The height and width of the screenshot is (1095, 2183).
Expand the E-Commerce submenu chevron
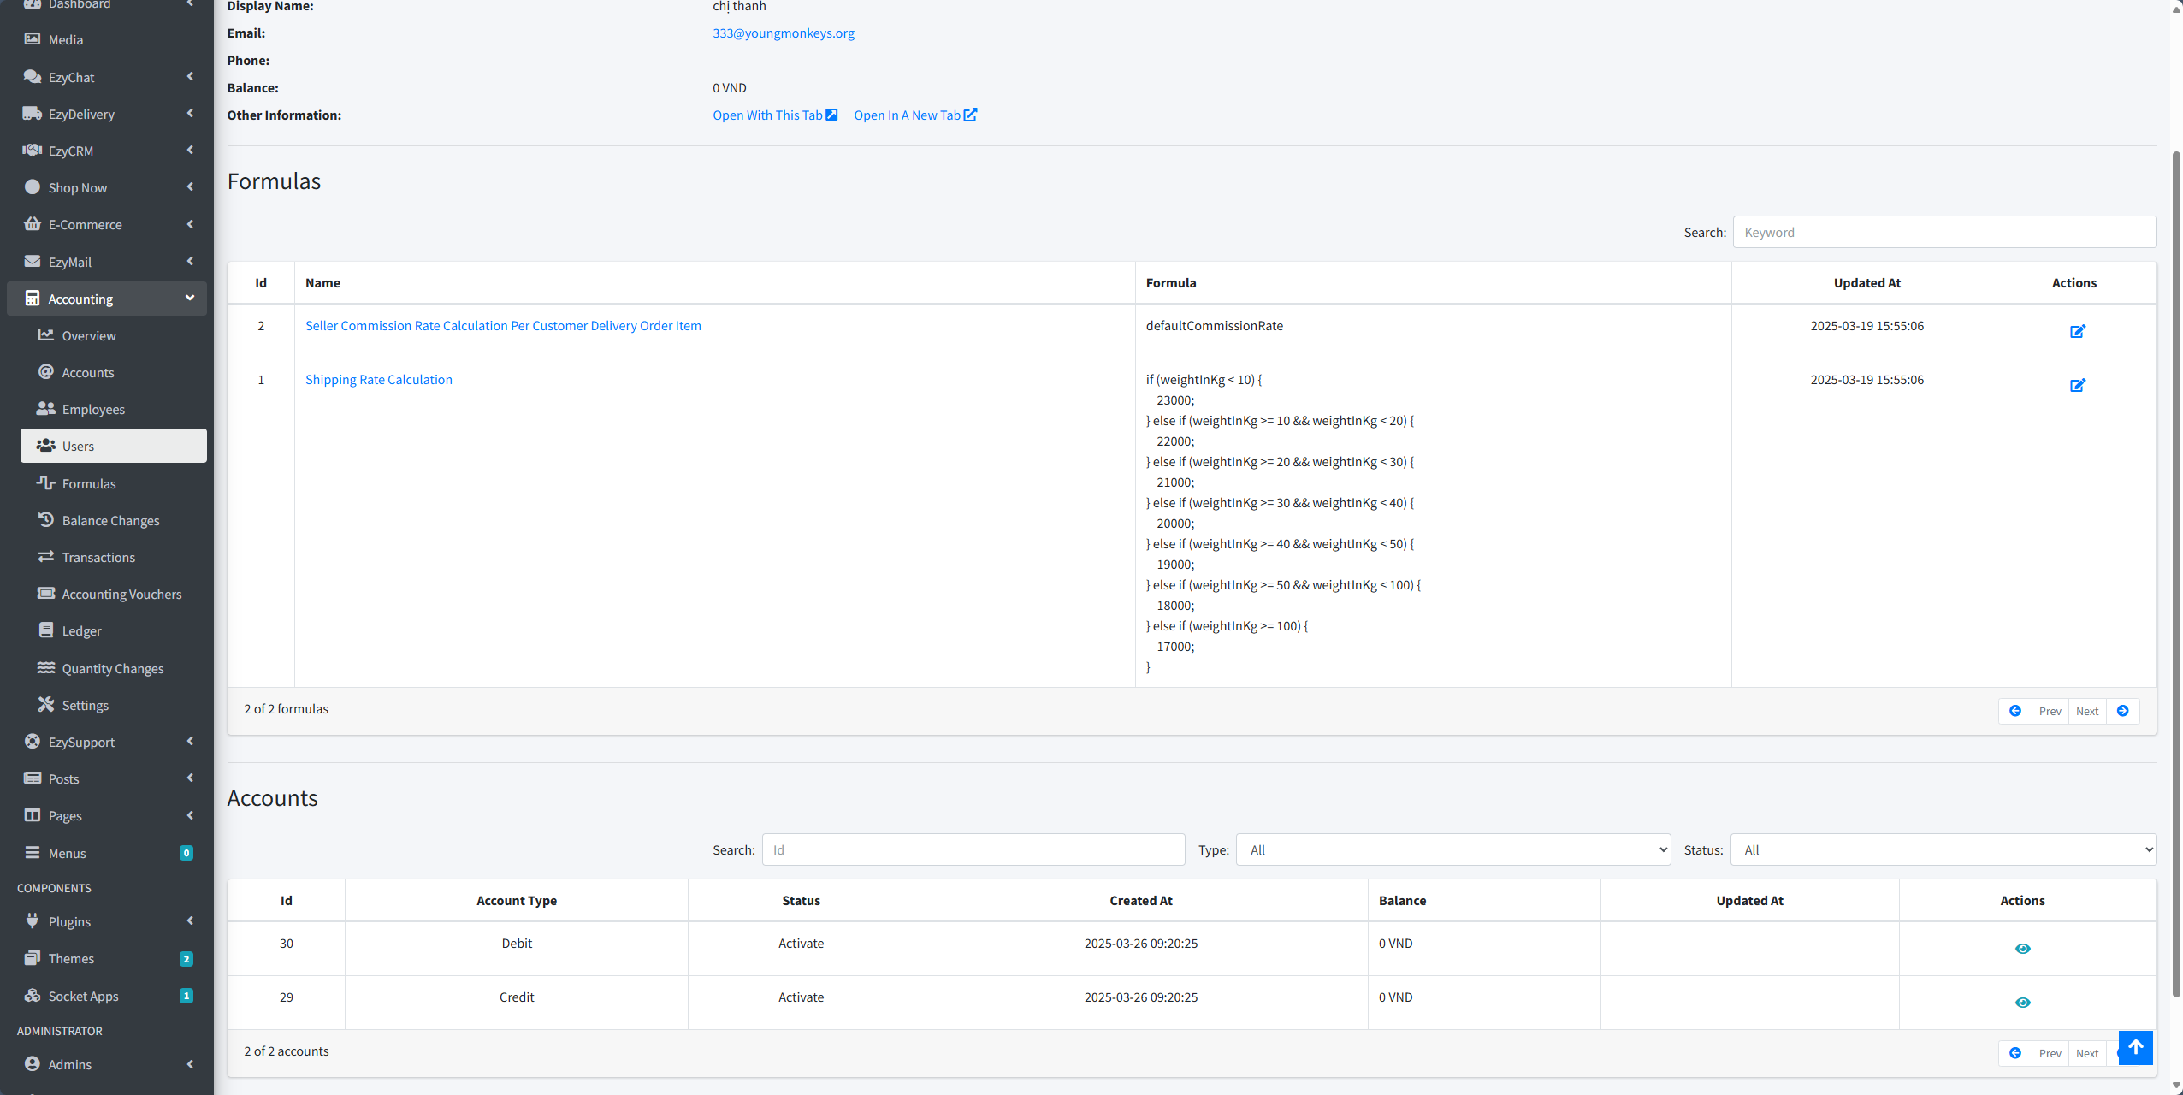[190, 224]
